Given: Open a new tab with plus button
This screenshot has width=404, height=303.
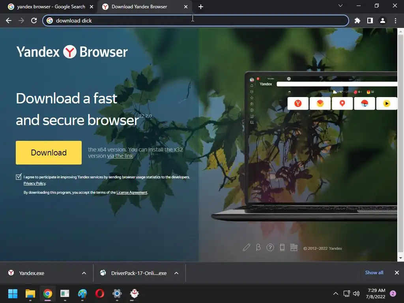Looking at the screenshot, I should (x=201, y=7).
